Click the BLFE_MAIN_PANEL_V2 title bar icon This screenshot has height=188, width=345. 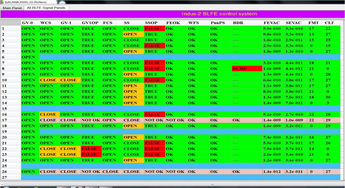tap(2, 2)
